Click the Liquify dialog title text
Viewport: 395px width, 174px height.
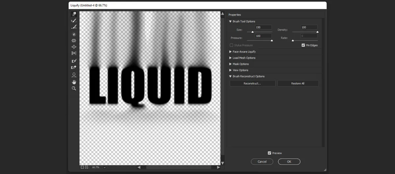pos(89,5)
